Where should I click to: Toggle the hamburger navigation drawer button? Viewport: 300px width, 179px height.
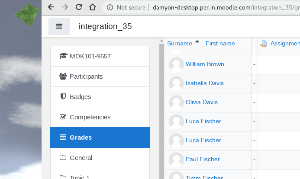(x=59, y=26)
